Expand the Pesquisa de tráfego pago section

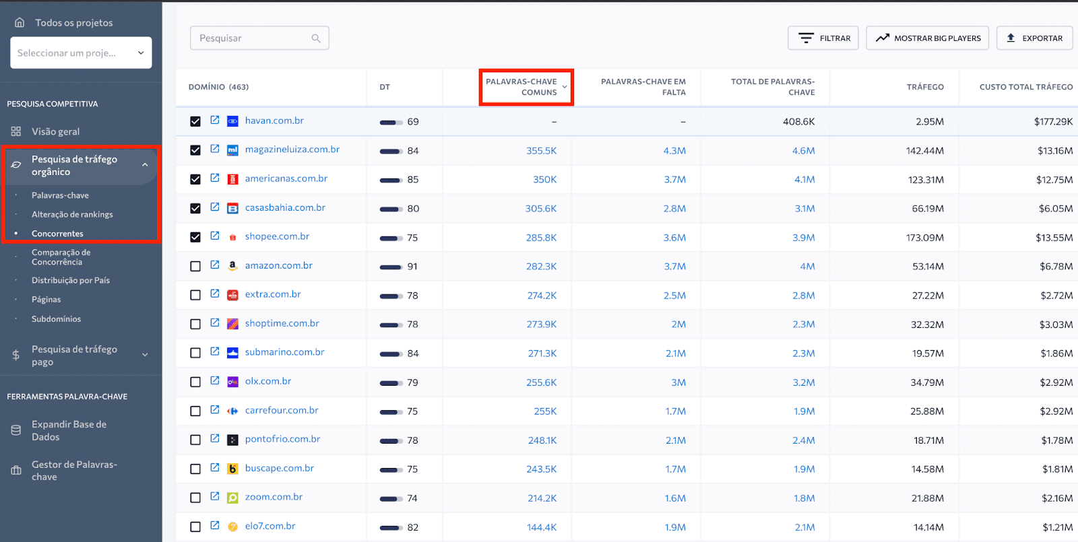coord(145,355)
